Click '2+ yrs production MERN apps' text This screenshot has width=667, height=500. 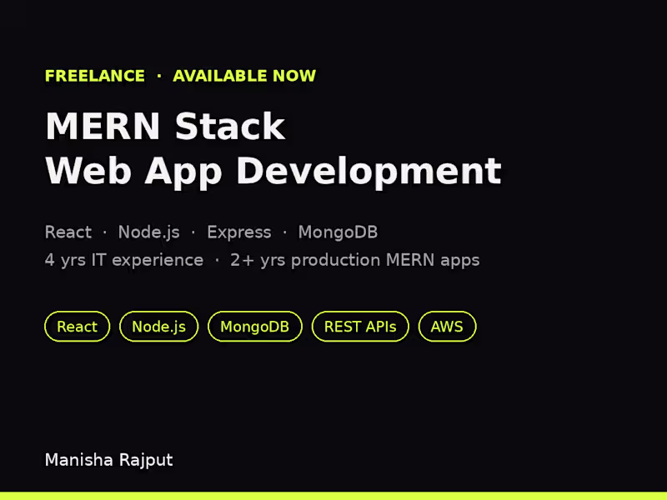[x=355, y=260]
